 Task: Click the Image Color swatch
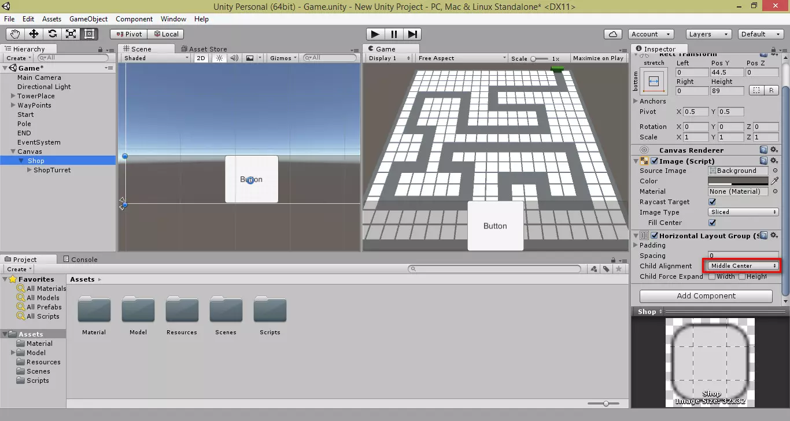738,181
